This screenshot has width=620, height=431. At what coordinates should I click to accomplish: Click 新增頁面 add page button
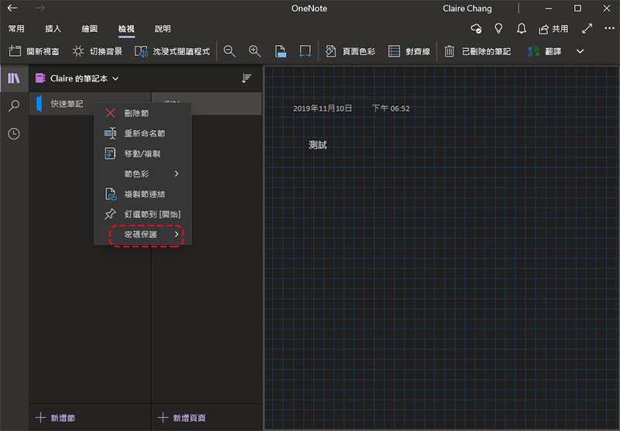(x=181, y=418)
